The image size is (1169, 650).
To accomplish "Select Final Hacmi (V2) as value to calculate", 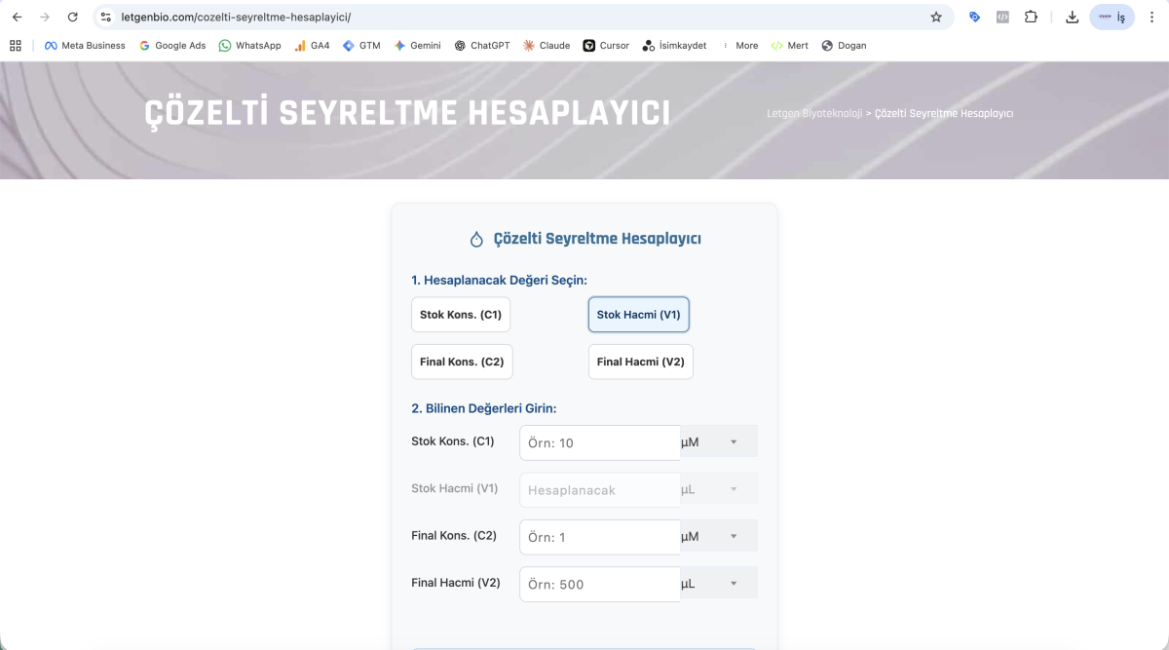I will coord(640,361).
